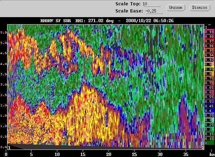Click the RHOHV SF SUR title bar
215x157 pixels.
coord(107,21)
